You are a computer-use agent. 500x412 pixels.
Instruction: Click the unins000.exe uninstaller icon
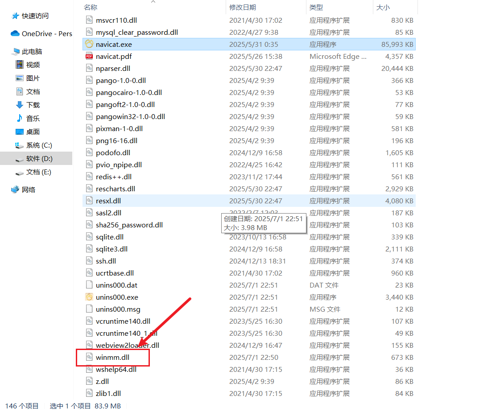pos(89,297)
